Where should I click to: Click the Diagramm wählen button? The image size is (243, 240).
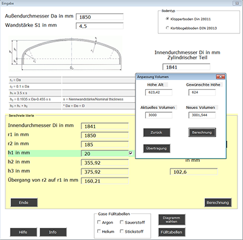(x=172, y=219)
